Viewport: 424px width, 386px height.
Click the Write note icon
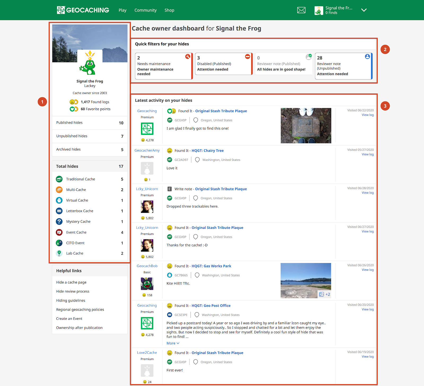click(170, 189)
